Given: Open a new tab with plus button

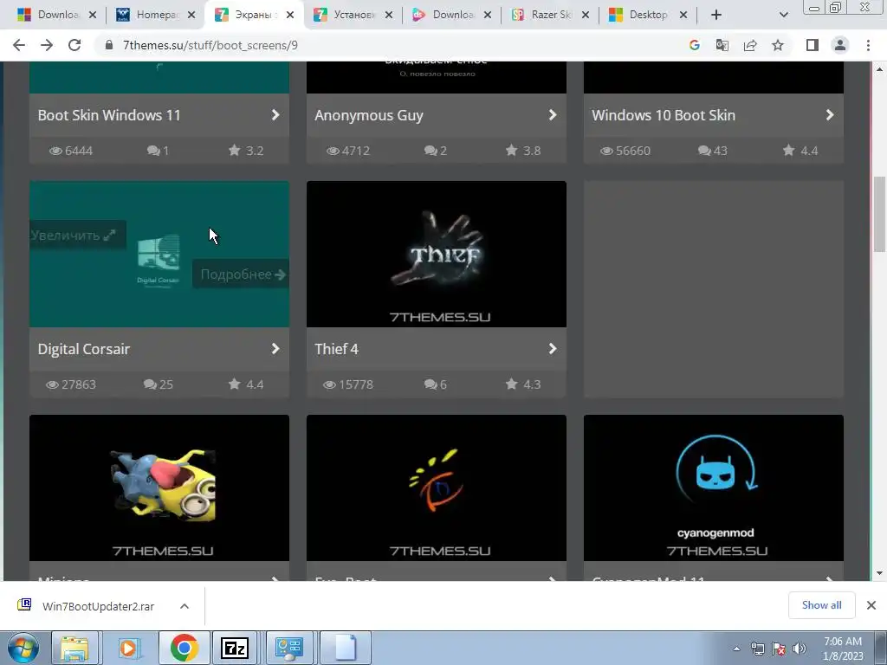Looking at the screenshot, I should (x=716, y=16).
